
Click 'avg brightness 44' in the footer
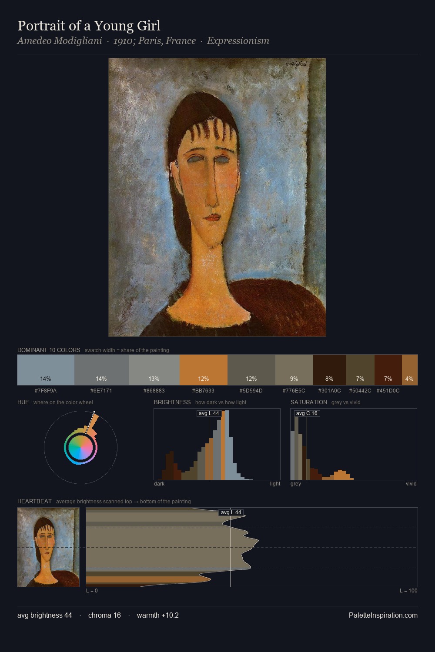[x=45, y=615]
